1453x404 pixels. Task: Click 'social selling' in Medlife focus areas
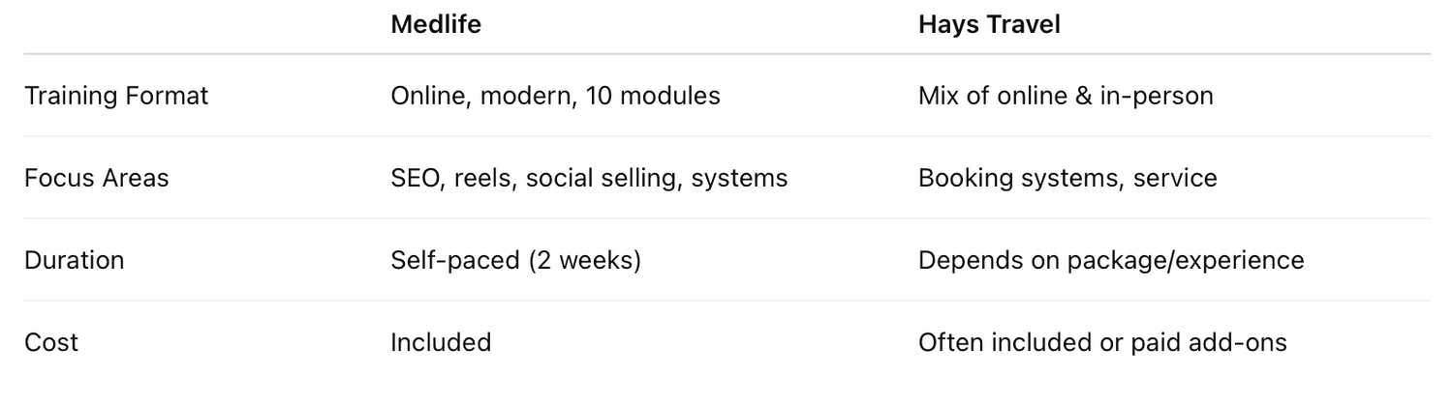(x=604, y=178)
